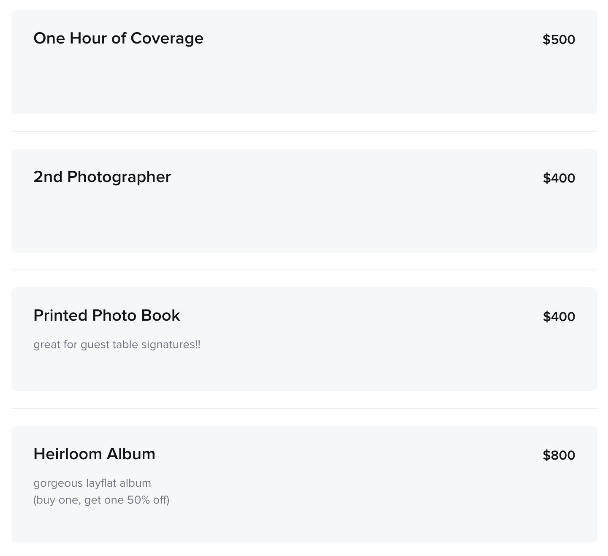The image size is (608, 556).
Task: Click the Heirloom Album heading
Action: [x=94, y=454]
